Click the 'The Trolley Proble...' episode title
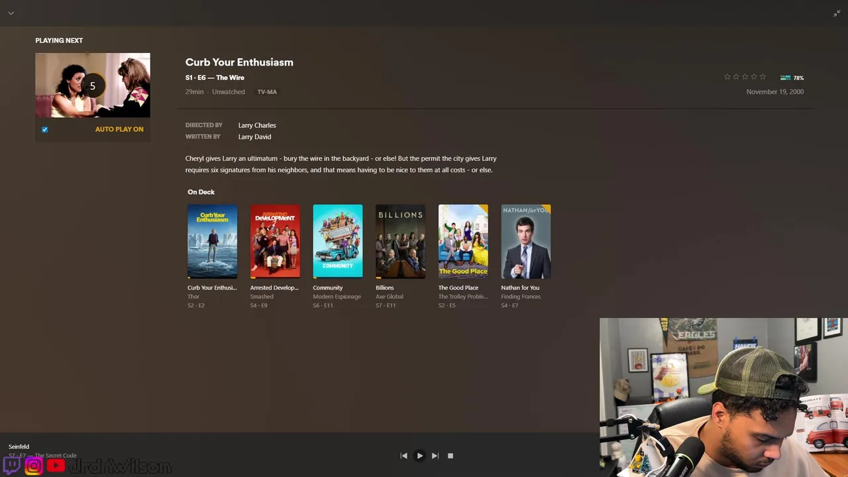The height and width of the screenshot is (477, 848). tap(462, 297)
